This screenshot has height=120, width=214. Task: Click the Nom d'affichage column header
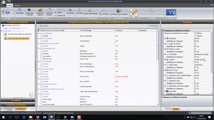click(x=97, y=30)
